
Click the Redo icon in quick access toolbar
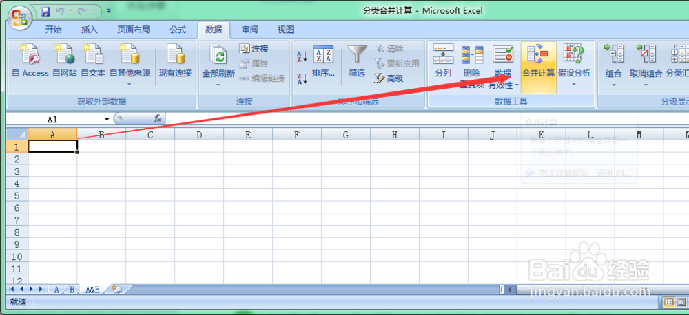tap(82, 11)
